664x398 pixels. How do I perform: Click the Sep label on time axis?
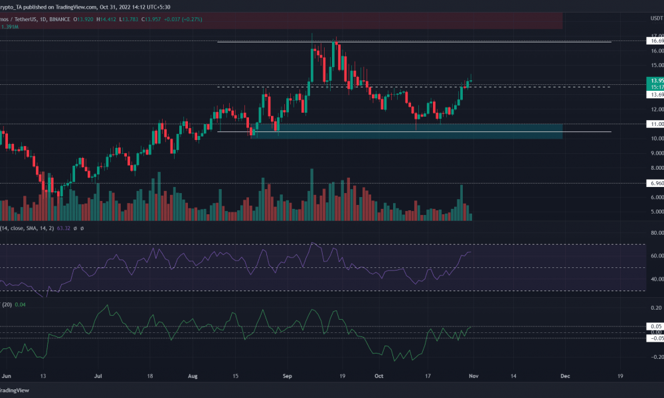pyautogui.click(x=287, y=375)
